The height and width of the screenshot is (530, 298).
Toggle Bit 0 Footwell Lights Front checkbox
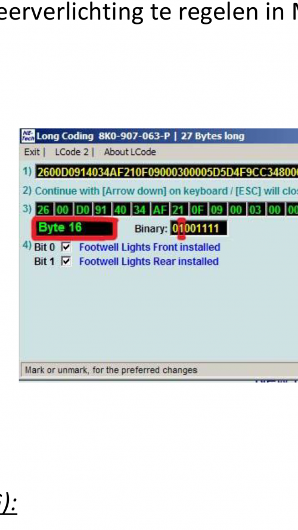[66, 247]
